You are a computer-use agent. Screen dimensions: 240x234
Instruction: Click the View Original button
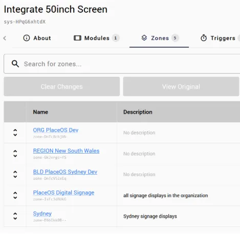181,87
